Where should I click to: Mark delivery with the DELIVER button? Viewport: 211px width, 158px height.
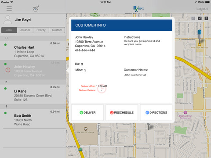[x=87, y=112]
